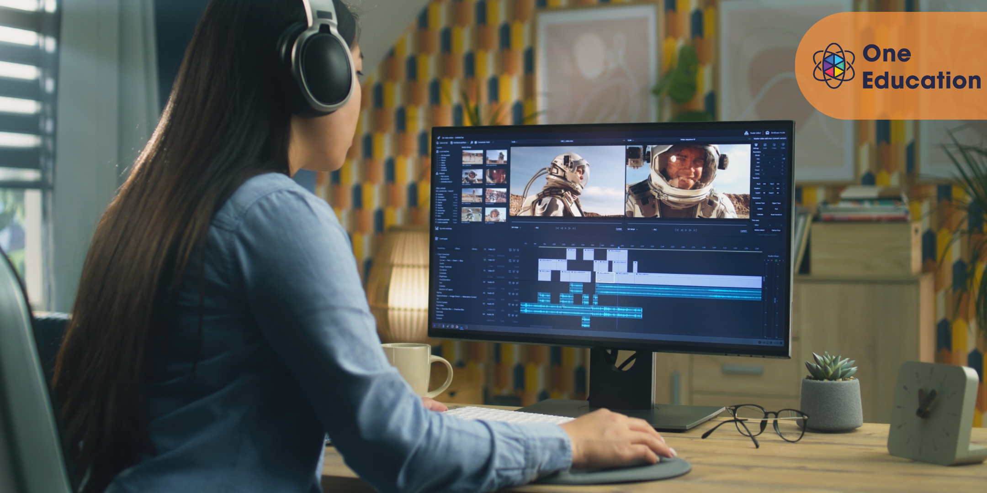987x493 pixels.
Task: Select the highlighted clip on Video 01 track
Action: pos(605,277)
